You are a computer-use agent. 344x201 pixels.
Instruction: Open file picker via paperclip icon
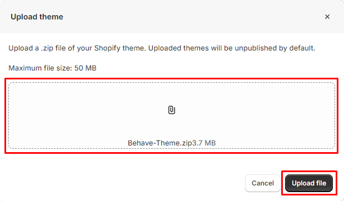click(x=172, y=110)
